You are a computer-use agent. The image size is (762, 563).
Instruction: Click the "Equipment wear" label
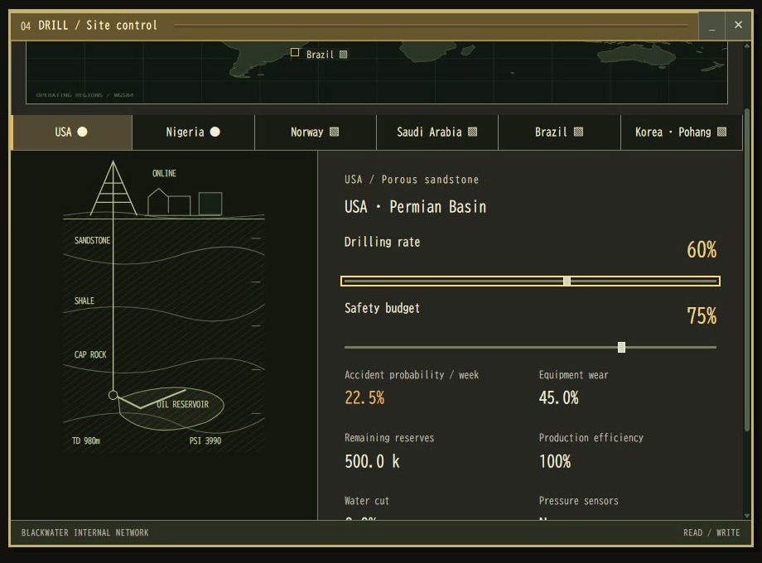pos(573,375)
